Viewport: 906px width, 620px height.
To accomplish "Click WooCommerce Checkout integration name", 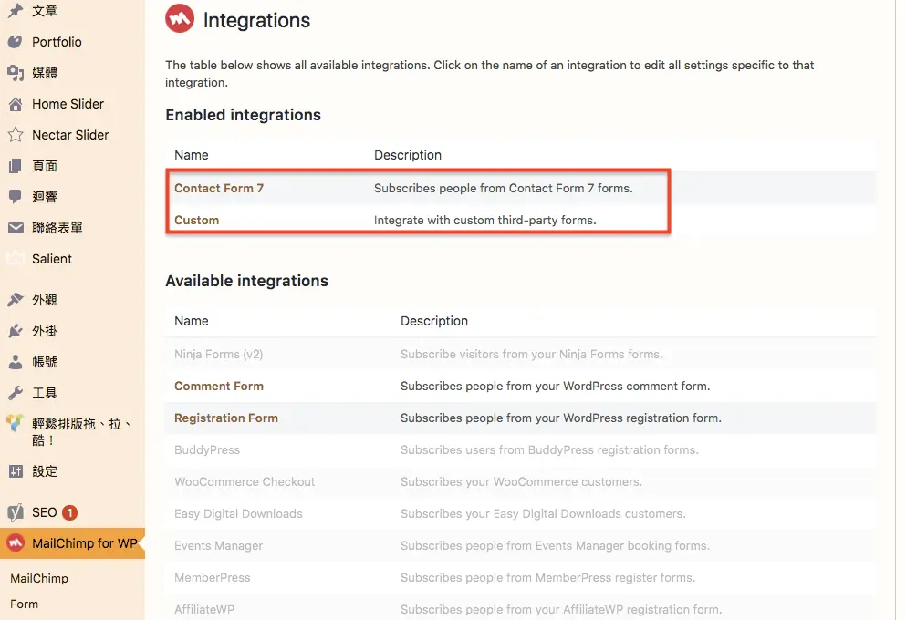I will 245,482.
